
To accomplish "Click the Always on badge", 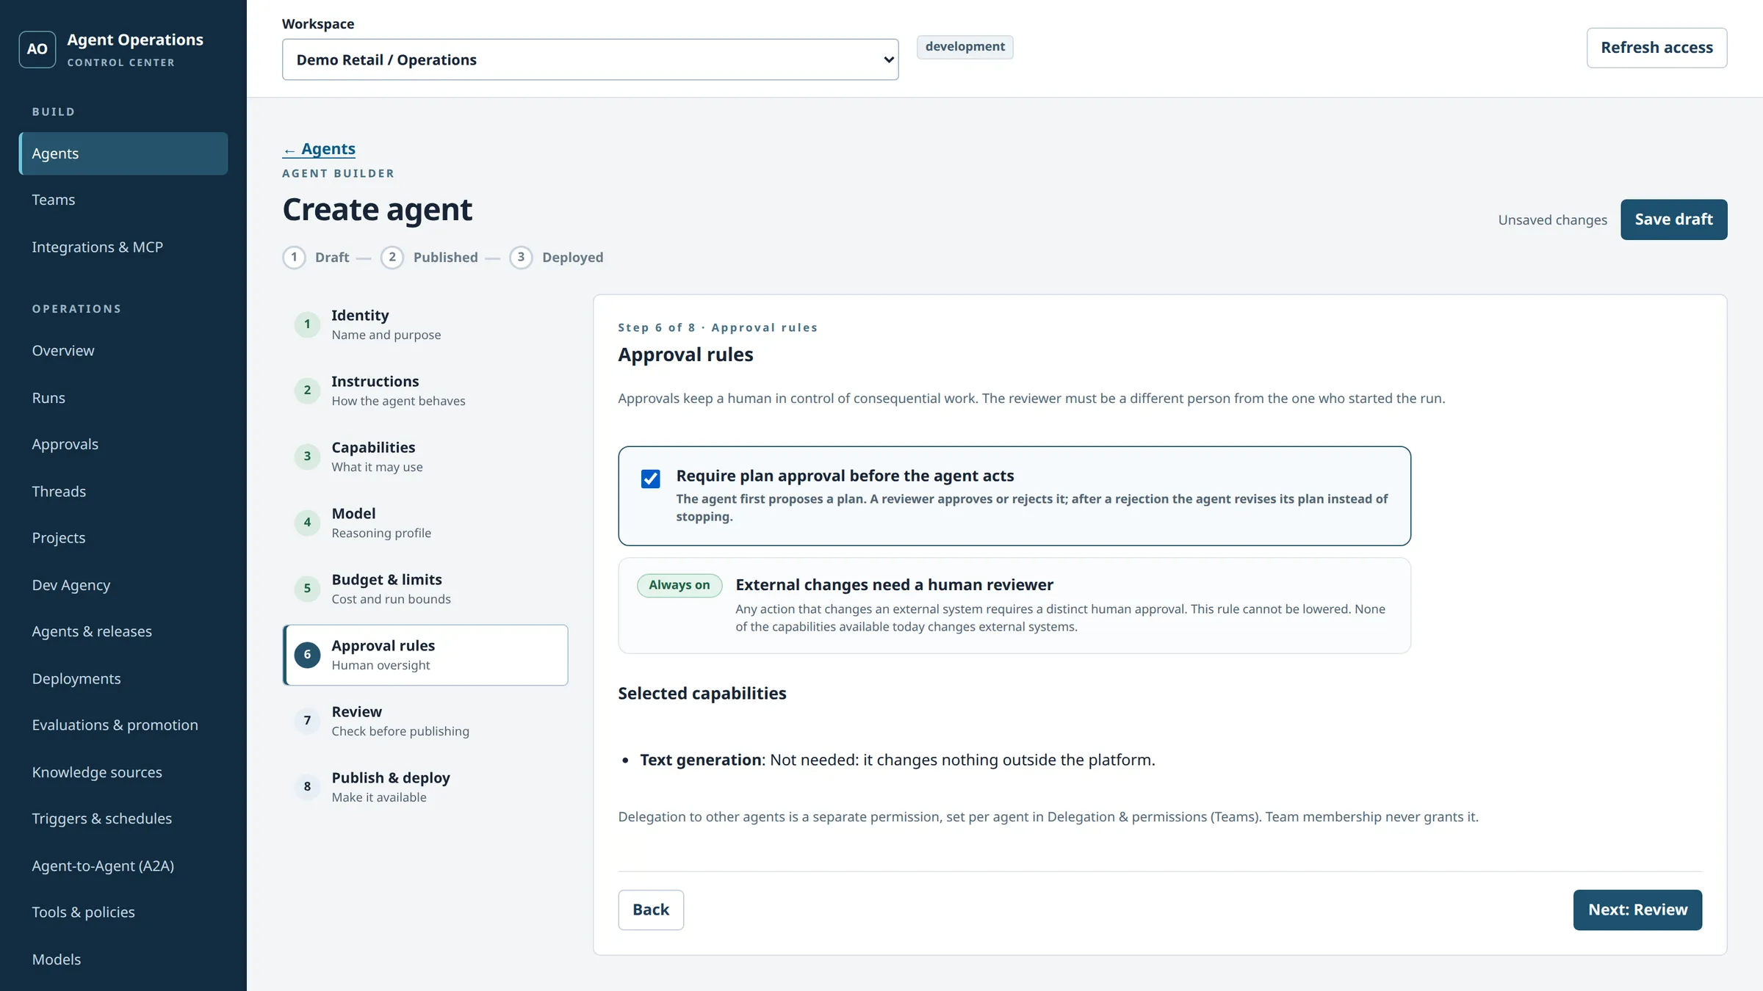I will tap(679, 585).
